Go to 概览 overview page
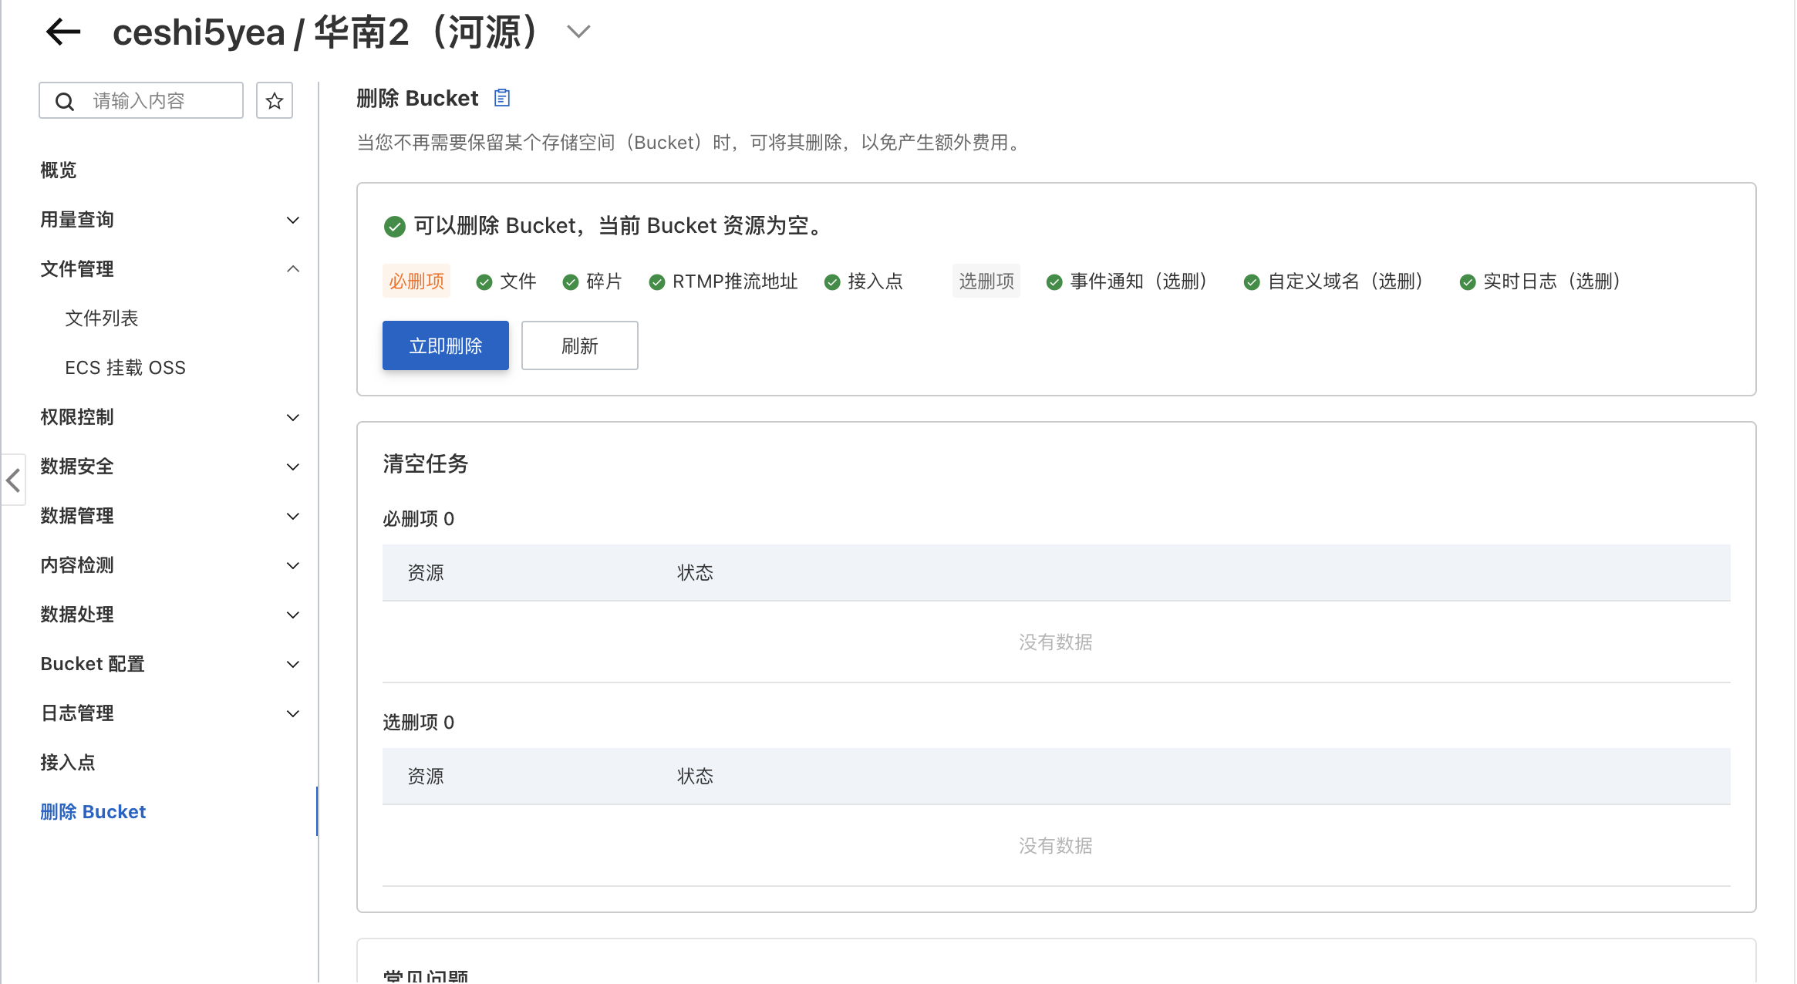The image size is (1797, 984). pos(59,170)
